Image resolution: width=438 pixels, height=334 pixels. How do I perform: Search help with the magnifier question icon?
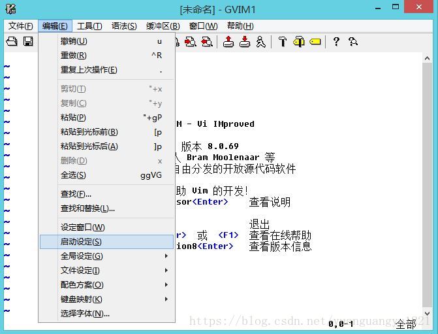coord(352,42)
